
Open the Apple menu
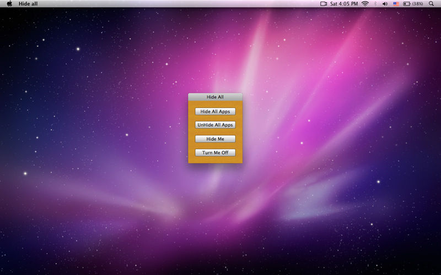click(x=9, y=4)
